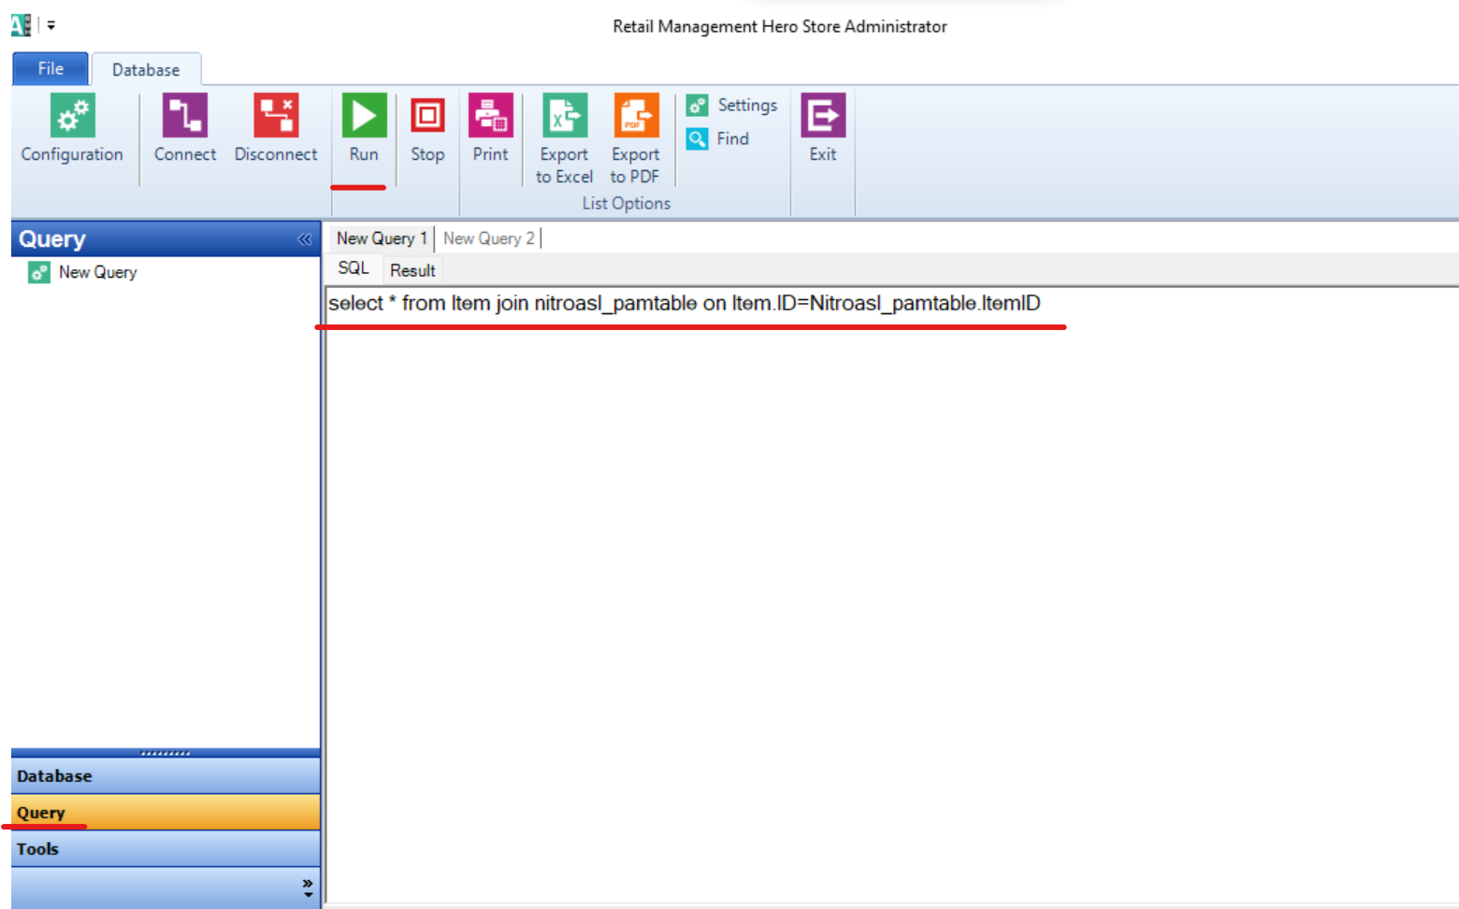Stop query execution via the Stop icon
Viewport: 1459px width, 909px height.
427,116
